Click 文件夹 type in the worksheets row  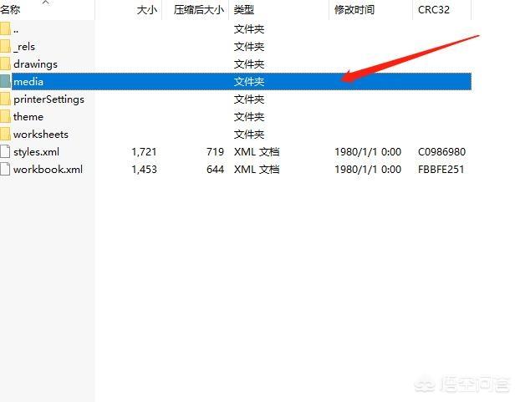(249, 135)
